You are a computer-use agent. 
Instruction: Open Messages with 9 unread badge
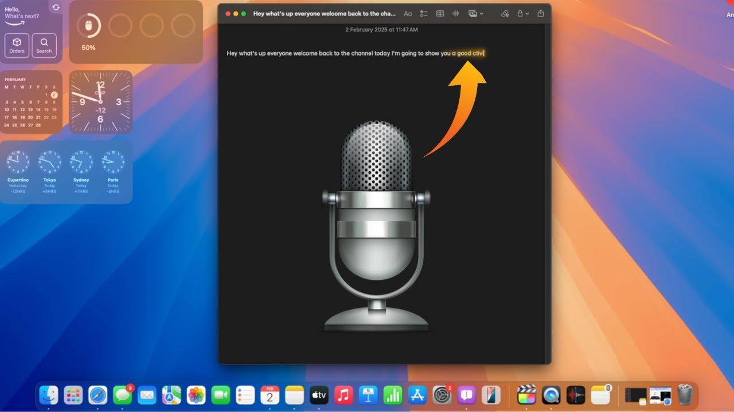123,395
